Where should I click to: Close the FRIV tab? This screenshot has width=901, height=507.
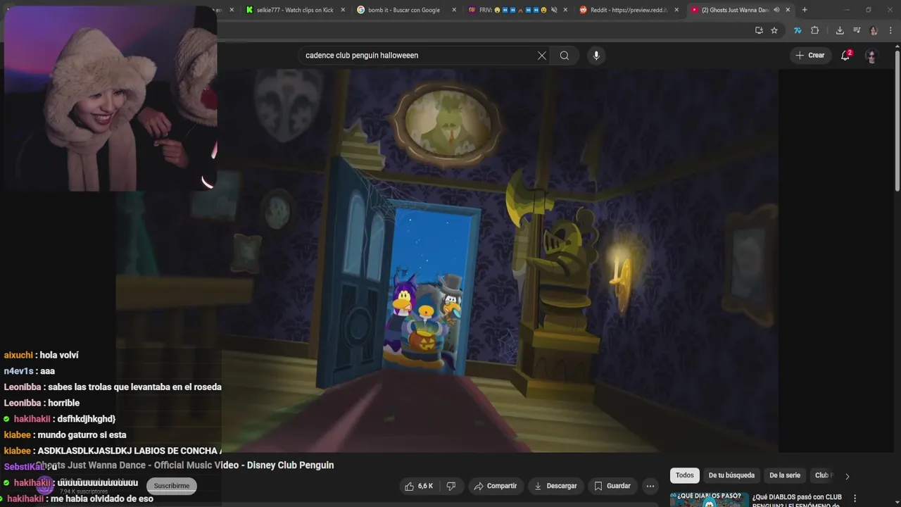565,10
